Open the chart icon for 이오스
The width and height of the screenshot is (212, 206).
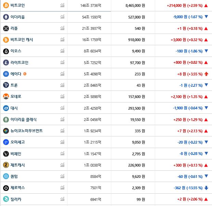pyautogui.click(x=62, y=51)
